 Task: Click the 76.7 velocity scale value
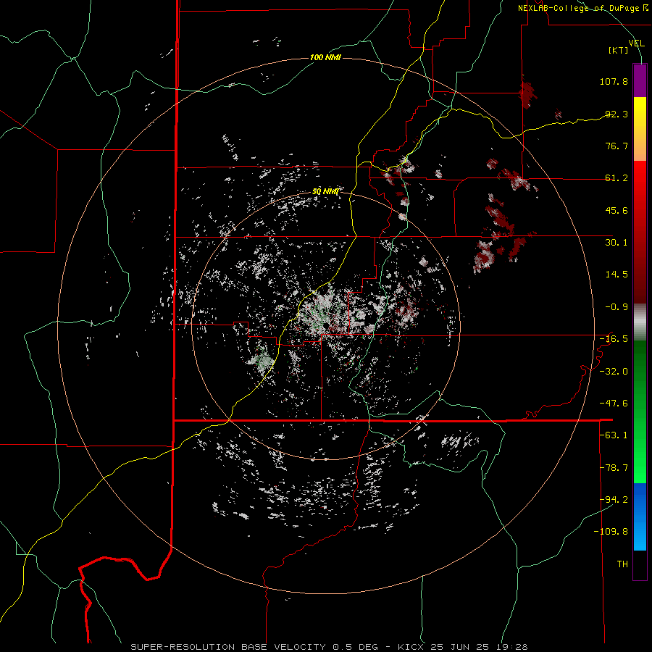[x=617, y=146]
